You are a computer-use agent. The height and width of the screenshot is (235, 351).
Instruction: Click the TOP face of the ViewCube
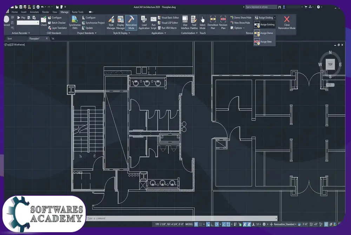coord(330,65)
